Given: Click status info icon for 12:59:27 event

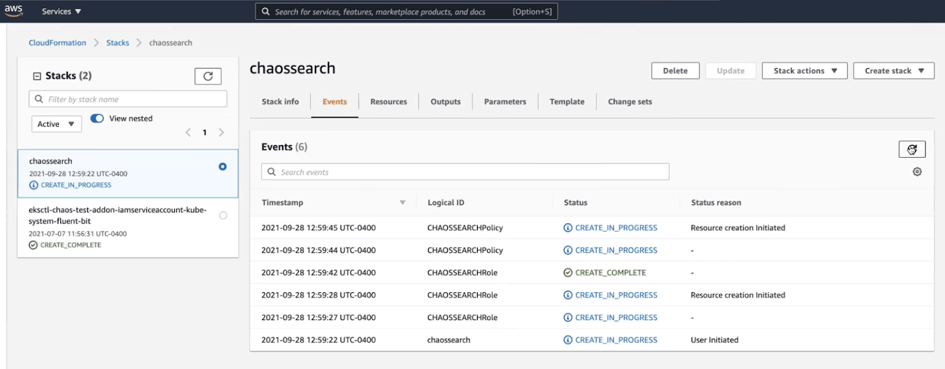Looking at the screenshot, I should coord(568,318).
